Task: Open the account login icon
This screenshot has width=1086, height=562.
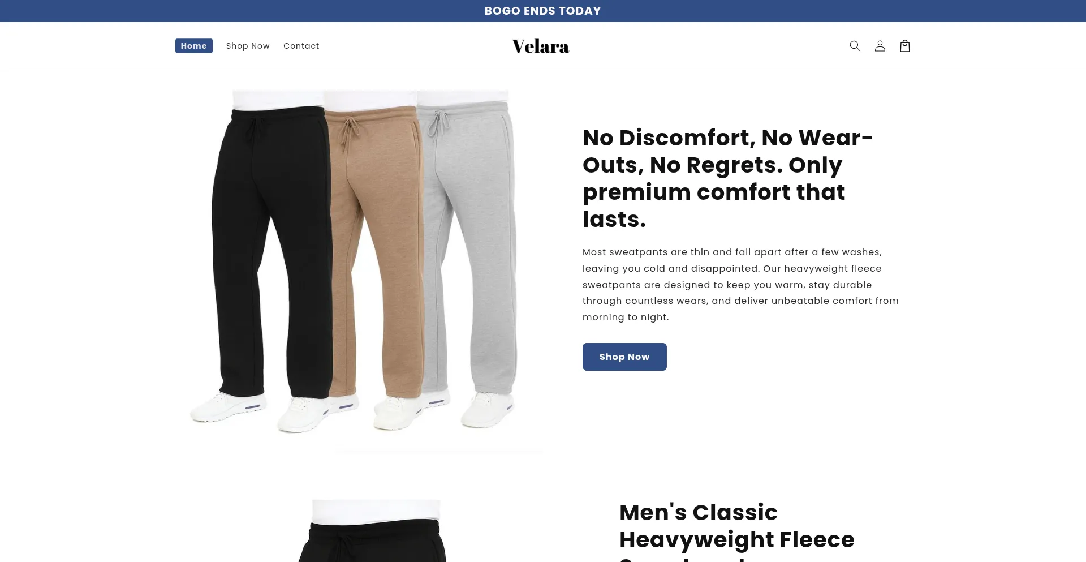Action: (x=880, y=46)
